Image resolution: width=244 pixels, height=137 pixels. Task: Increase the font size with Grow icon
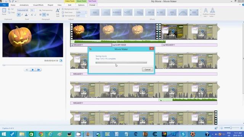(x=32, y=14)
